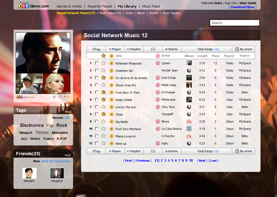This screenshot has width=277, height=197.
Task: Go to the Next page
Action: click(202, 161)
